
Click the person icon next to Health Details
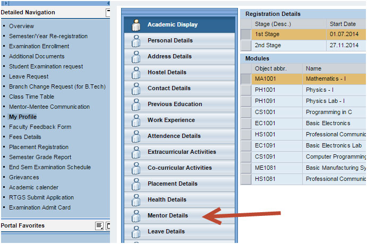point(135,200)
